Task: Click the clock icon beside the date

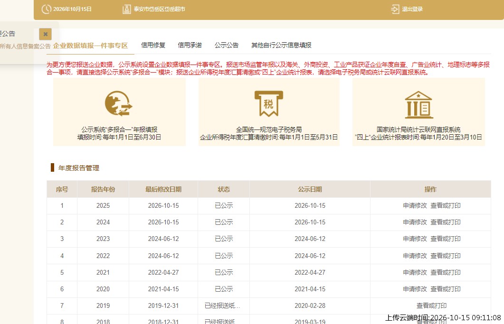Action: [x=47, y=9]
